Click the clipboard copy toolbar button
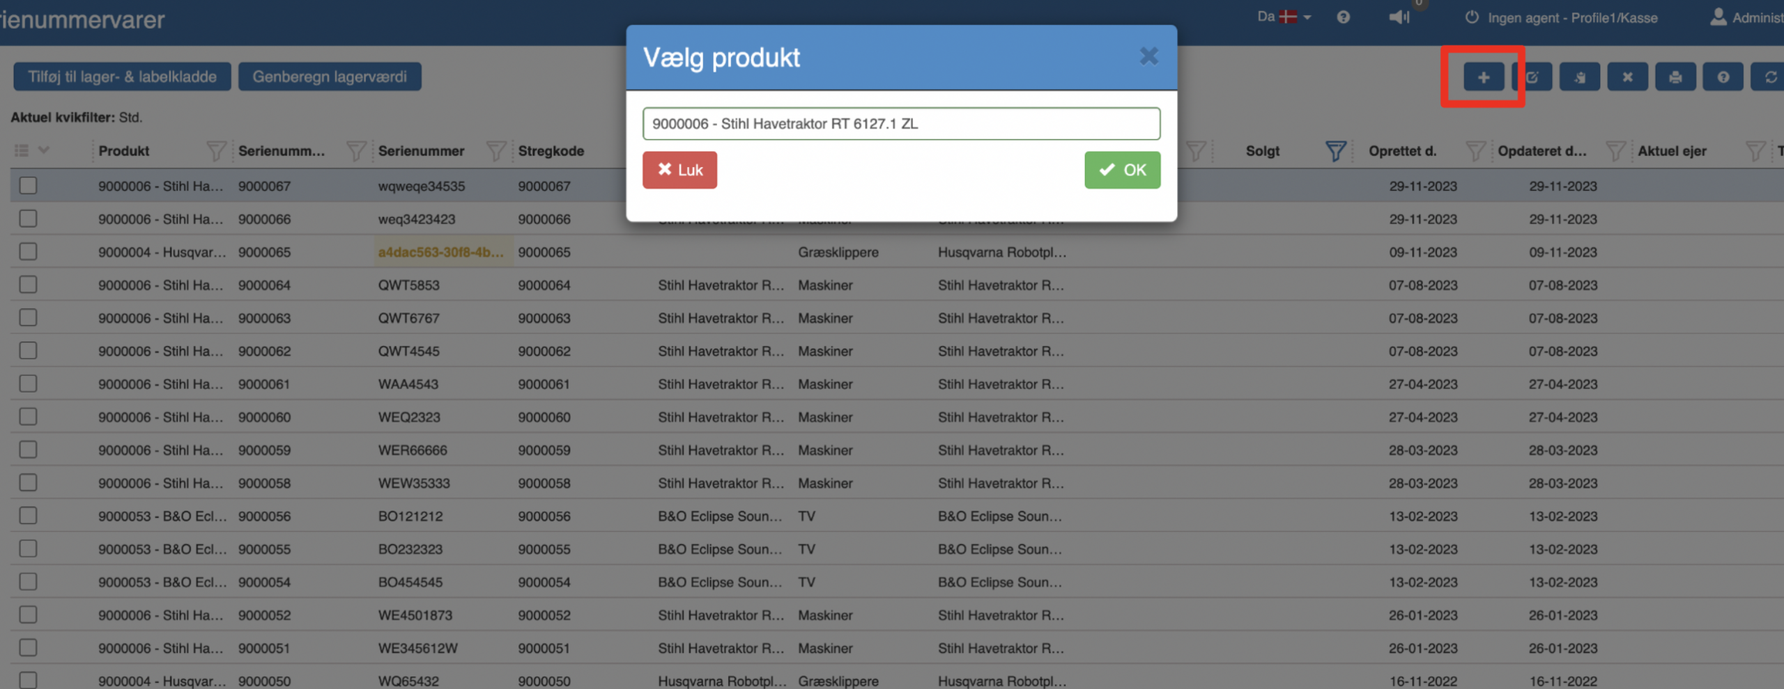Viewport: 1784px width, 689px height. (x=1579, y=77)
